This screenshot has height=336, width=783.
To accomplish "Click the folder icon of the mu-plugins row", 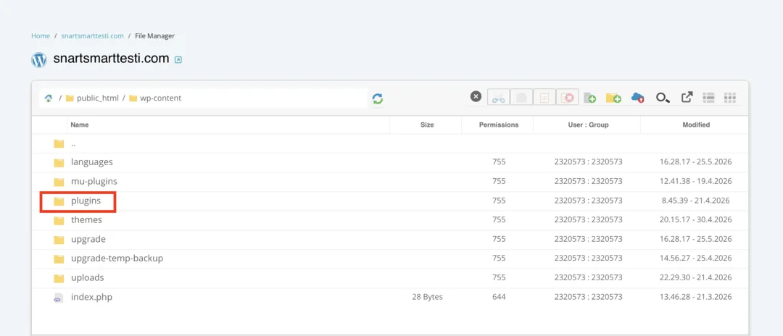I will click(59, 182).
